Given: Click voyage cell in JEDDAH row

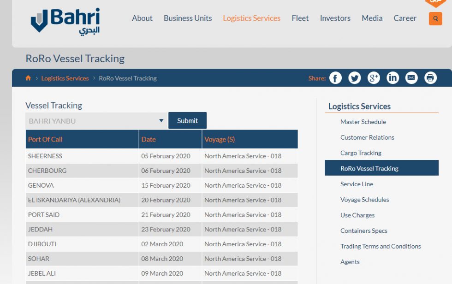Looking at the screenshot, I should [250, 230].
